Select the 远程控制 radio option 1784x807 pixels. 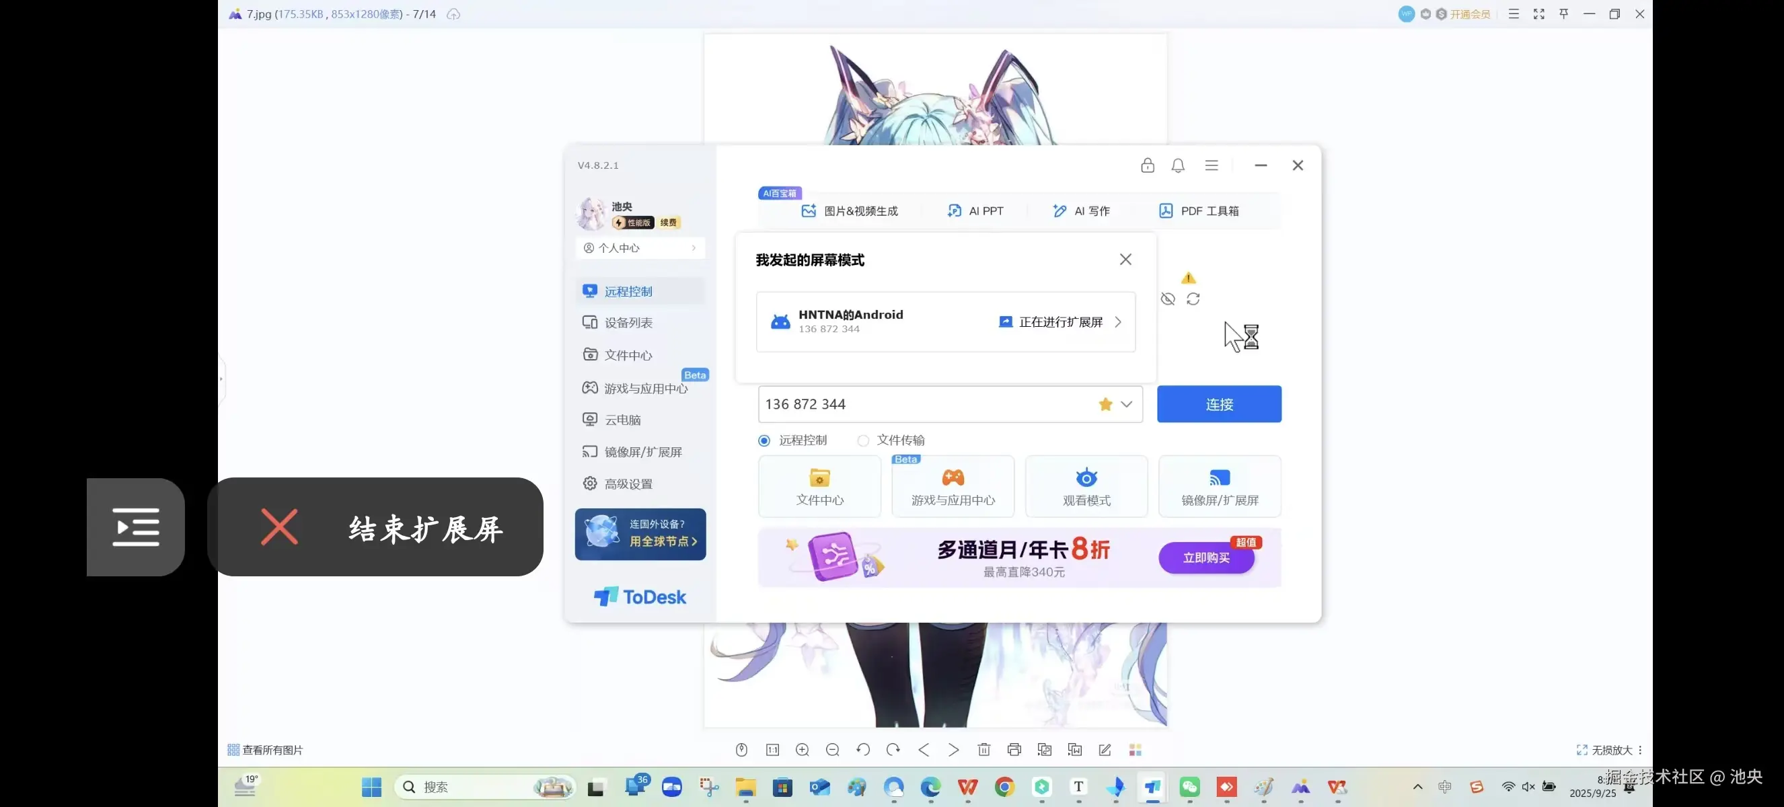click(x=764, y=440)
